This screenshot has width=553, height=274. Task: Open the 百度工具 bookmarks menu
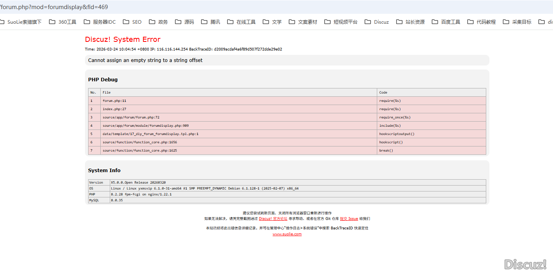tap(446, 22)
